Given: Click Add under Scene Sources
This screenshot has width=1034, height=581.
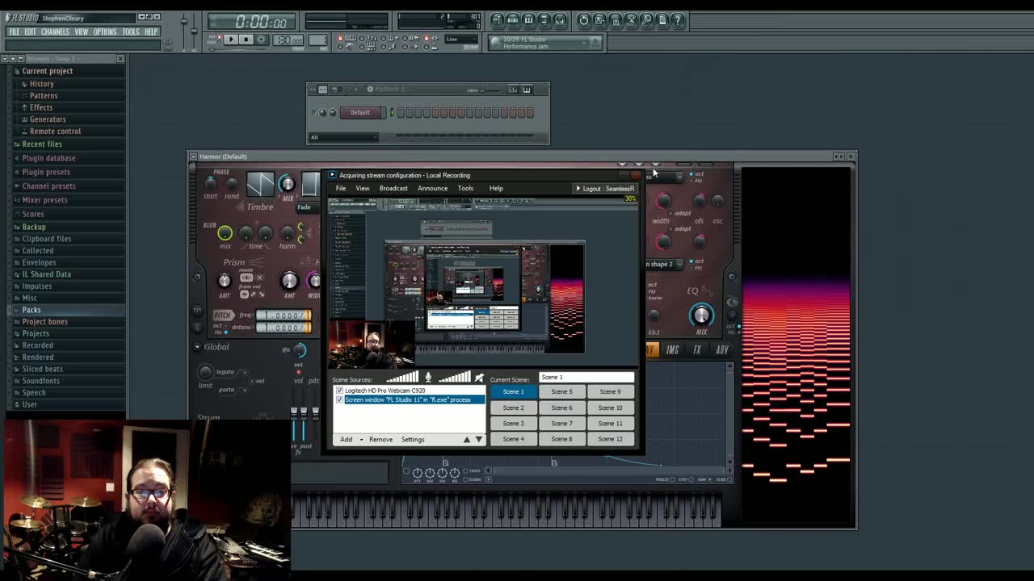Looking at the screenshot, I should coord(346,440).
